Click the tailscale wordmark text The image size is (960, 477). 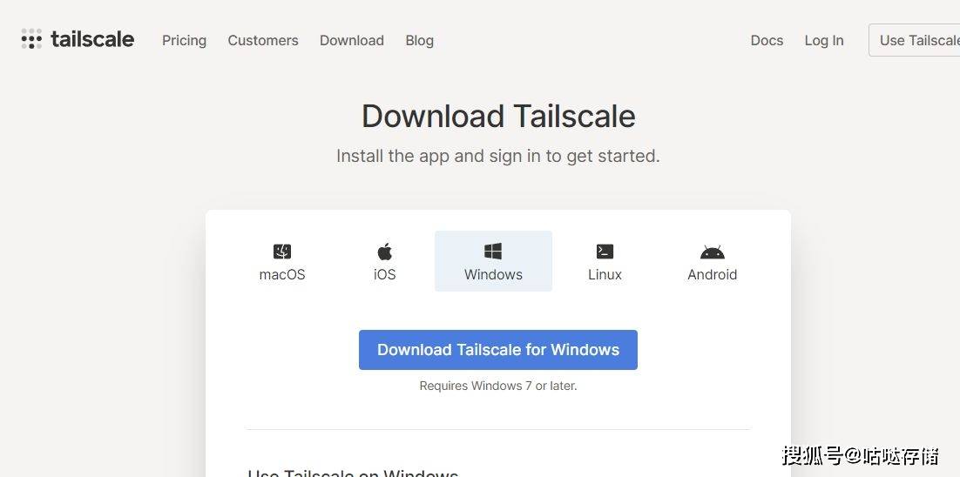coord(92,39)
